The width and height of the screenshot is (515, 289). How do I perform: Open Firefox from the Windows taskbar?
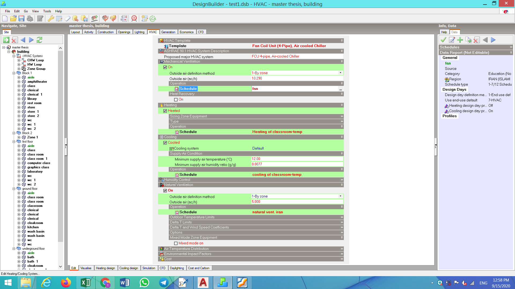[x=66, y=283]
